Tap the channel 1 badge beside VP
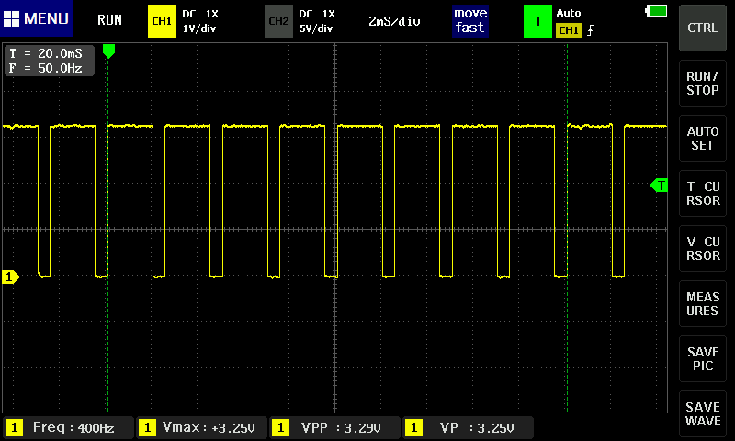The width and height of the screenshot is (735, 441). coord(413,427)
